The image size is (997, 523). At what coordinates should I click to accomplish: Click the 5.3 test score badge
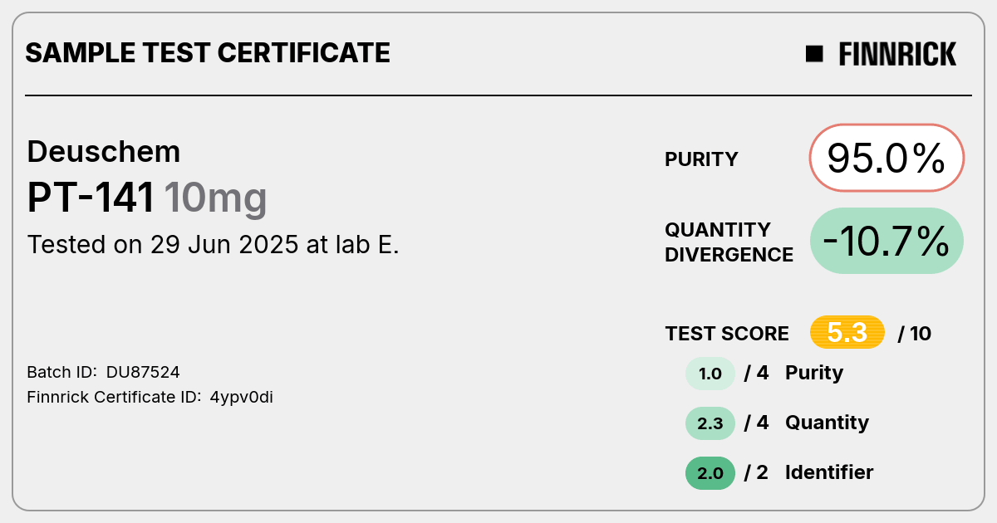[847, 333]
